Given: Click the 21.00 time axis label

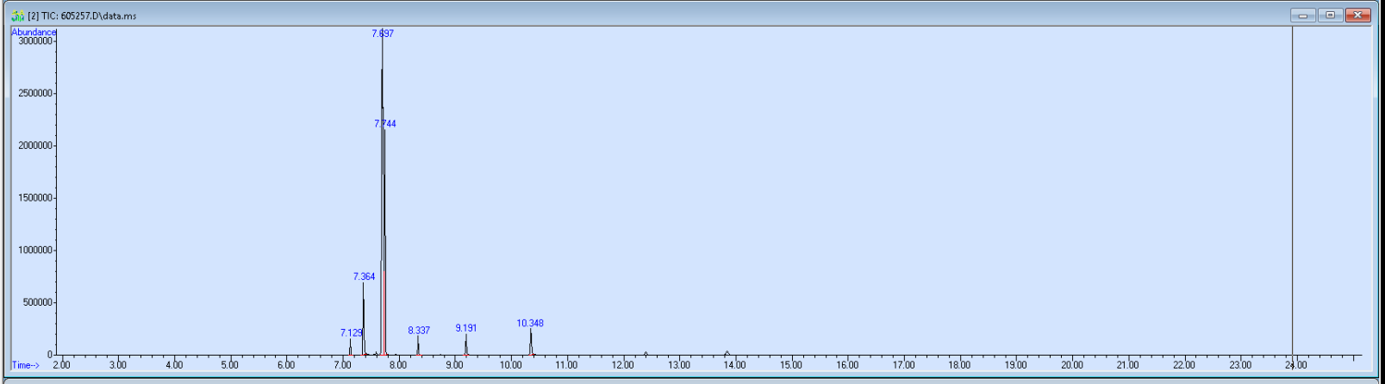Looking at the screenshot, I should [1127, 365].
